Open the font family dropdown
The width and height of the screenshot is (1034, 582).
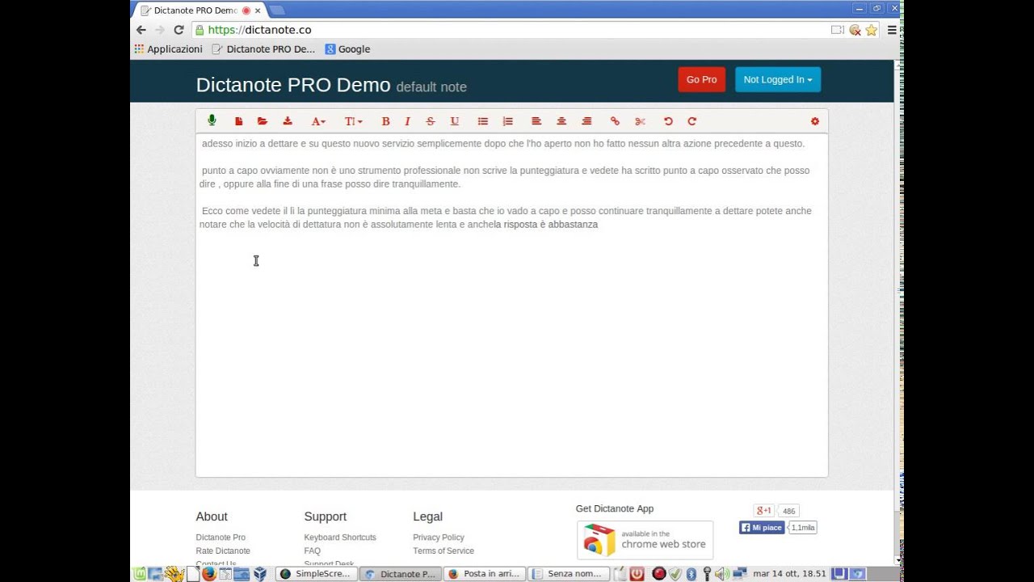[x=318, y=121]
